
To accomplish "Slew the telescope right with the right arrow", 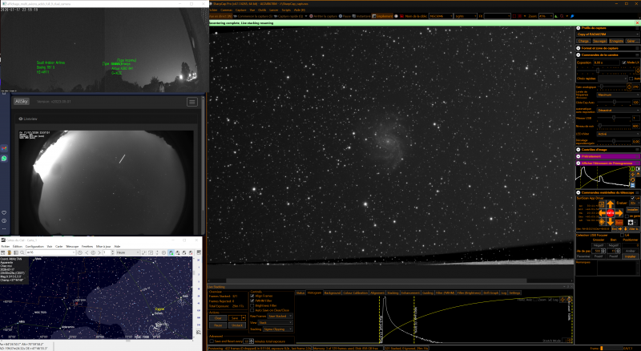I will coord(619,213).
